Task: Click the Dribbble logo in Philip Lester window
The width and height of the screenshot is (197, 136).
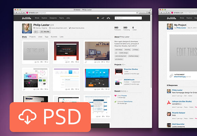Action: pyautogui.click(x=26, y=18)
